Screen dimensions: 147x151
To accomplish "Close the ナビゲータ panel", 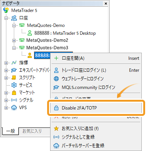I will point(106,3).
